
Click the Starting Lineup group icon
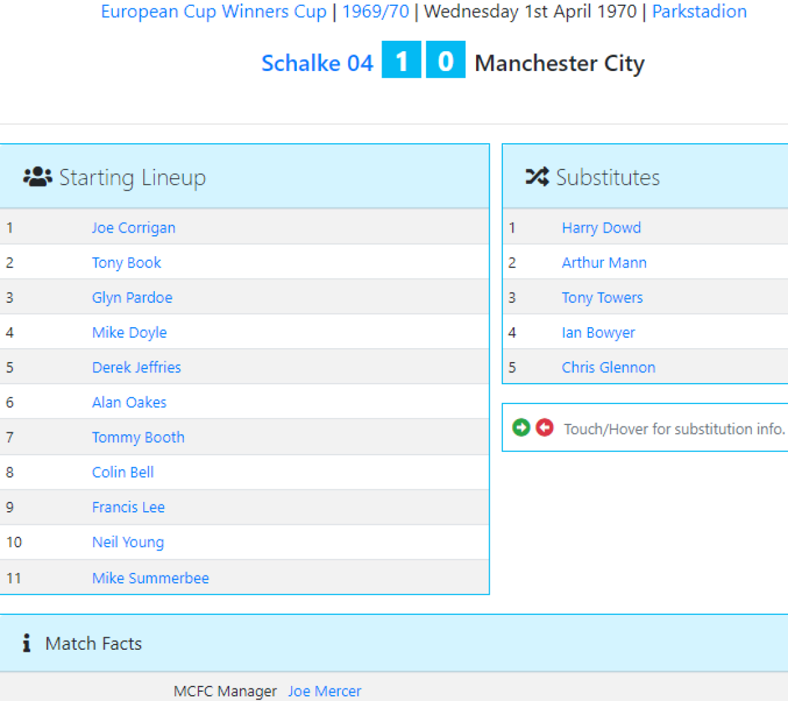pyautogui.click(x=37, y=177)
